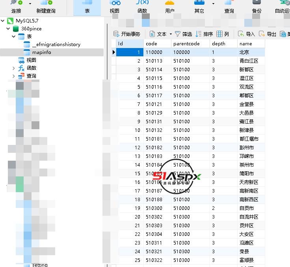Select the __efmigrationshistory table in the tree
The height and width of the screenshot is (267, 290).
(x=56, y=44)
